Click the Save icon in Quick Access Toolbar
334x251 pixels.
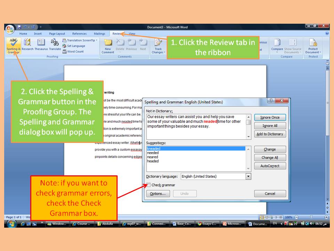[19, 27]
